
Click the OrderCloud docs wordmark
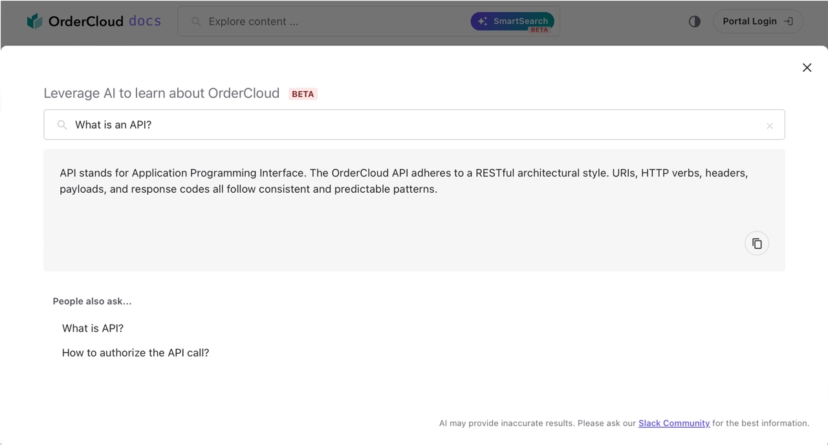tap(104, 21)
